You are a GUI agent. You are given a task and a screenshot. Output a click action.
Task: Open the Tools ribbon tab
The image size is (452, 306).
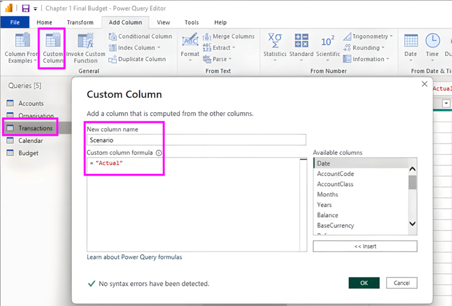[192, 22]
